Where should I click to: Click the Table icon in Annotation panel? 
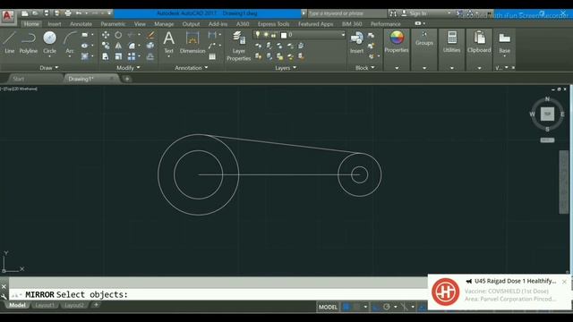coord(212,56)
